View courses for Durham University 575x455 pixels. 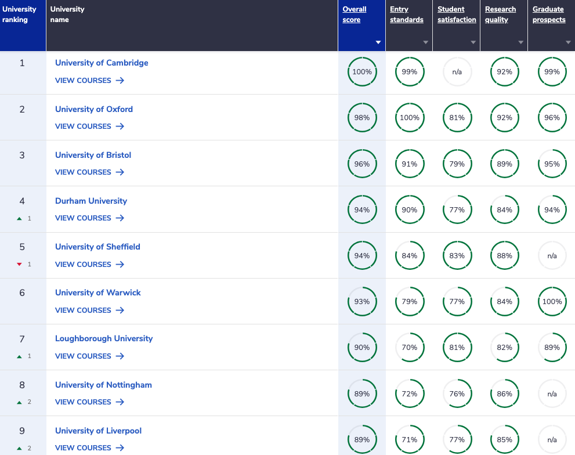tap(89, 218)
